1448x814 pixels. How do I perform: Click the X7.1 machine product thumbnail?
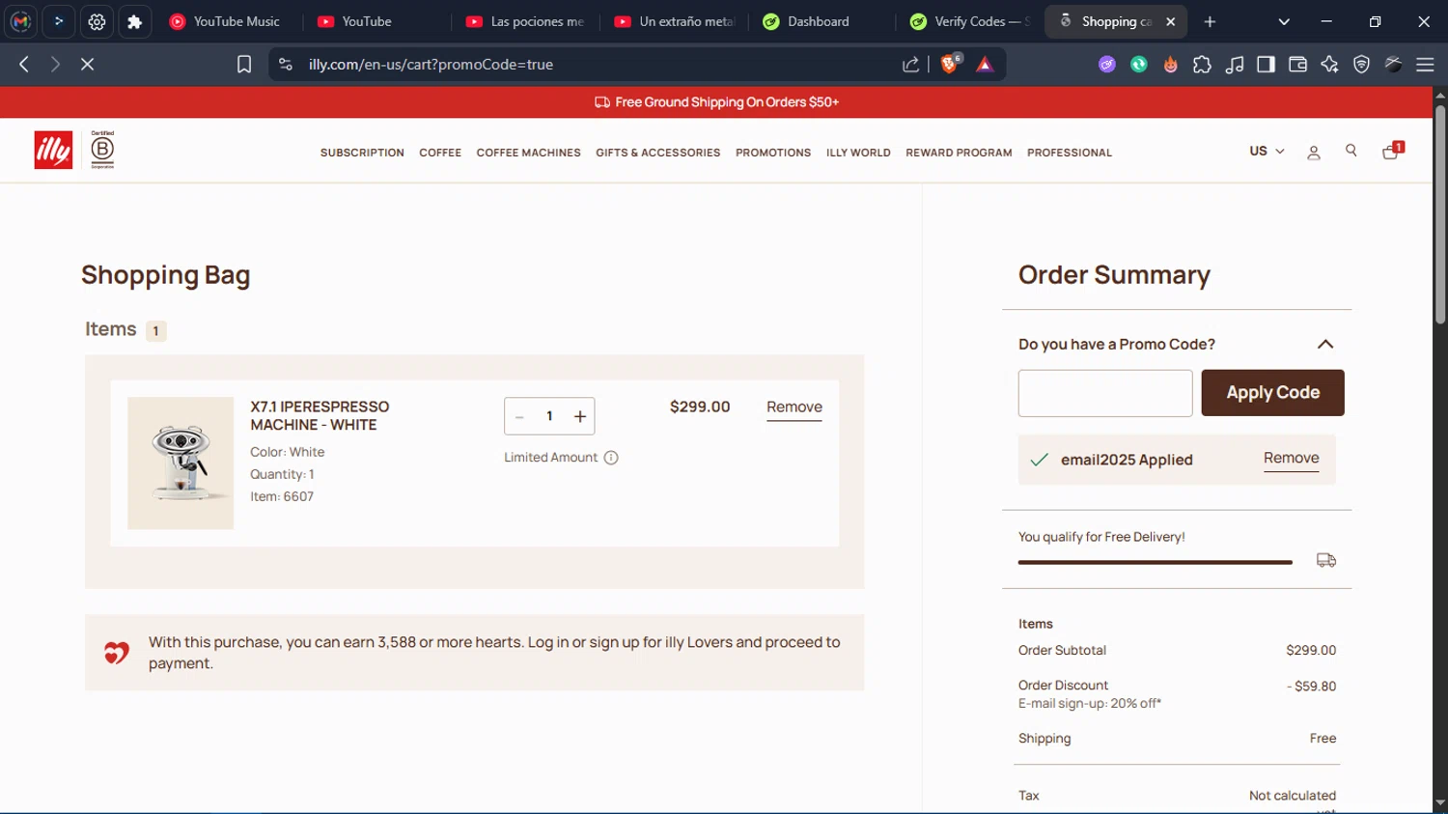[x=181, y=463]
